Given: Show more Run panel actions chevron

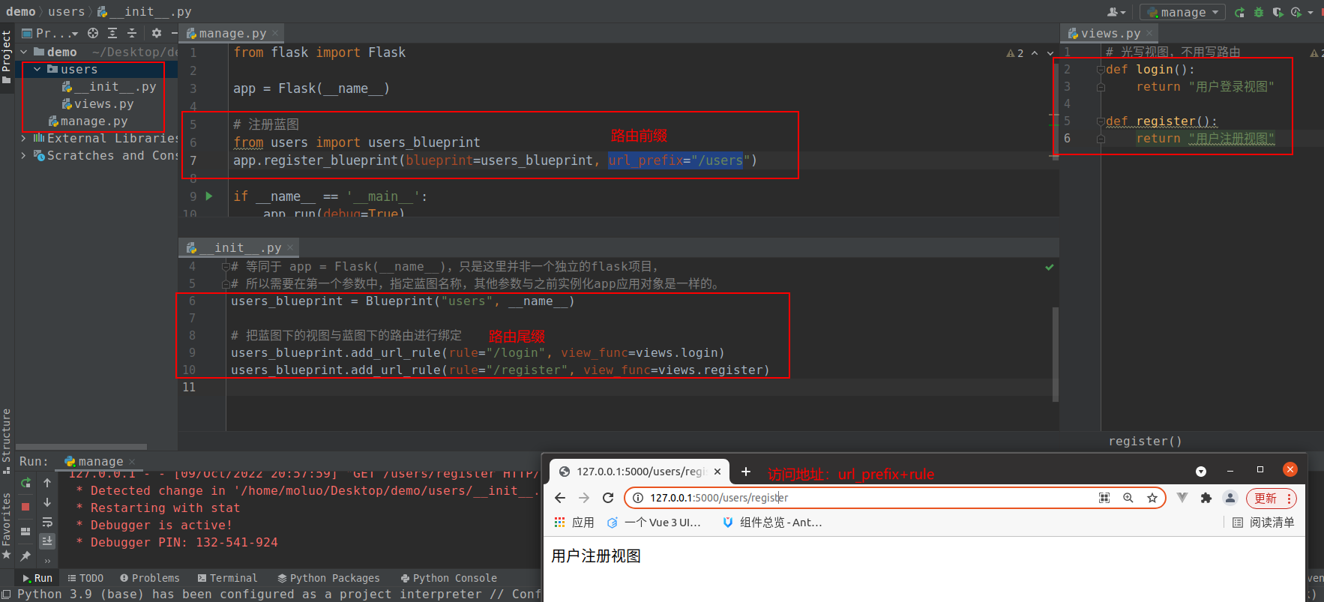Looking at the screenshot, I should point(47,560).
